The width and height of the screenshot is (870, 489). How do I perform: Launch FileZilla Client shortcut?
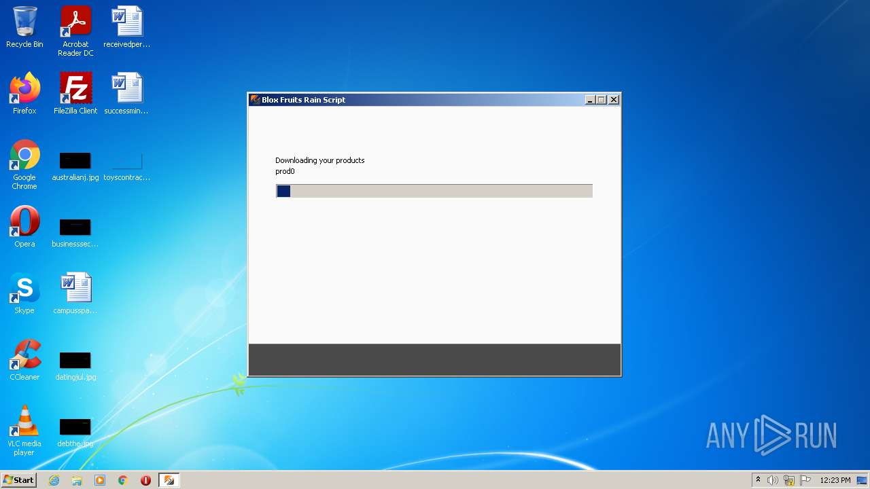pyautogui.click(x=75, y=94)
